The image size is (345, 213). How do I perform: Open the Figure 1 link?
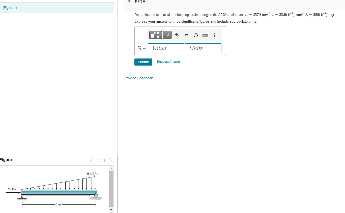point(10,8)
